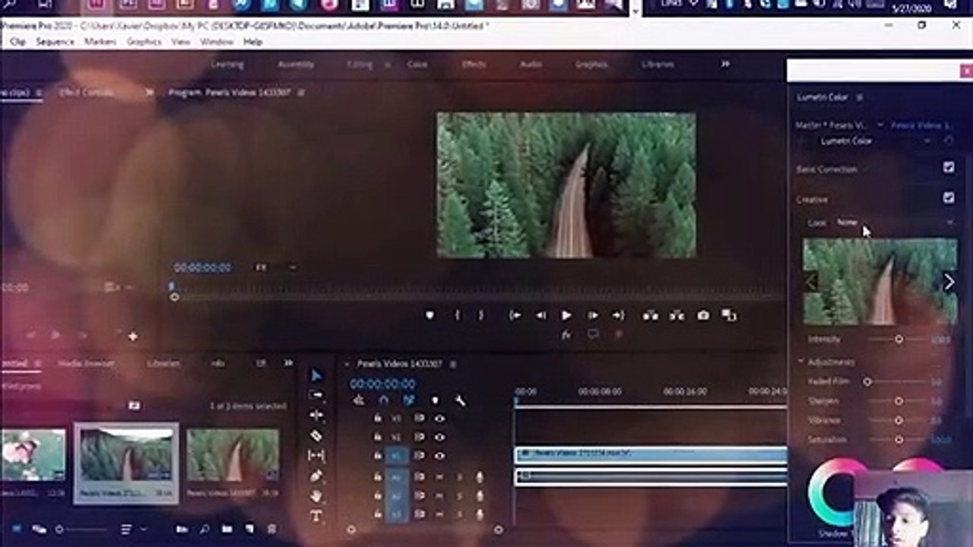Open the Look dropdown set to None
The image size is (973, 547).
(x=895, y=223)
